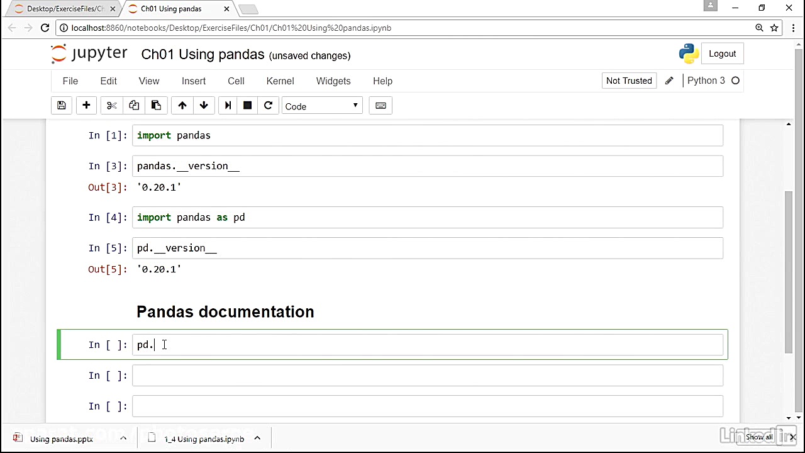Open the Chrome menu three dots
The height and width of the screenshot is (453, 805).
tap(793, 28)
